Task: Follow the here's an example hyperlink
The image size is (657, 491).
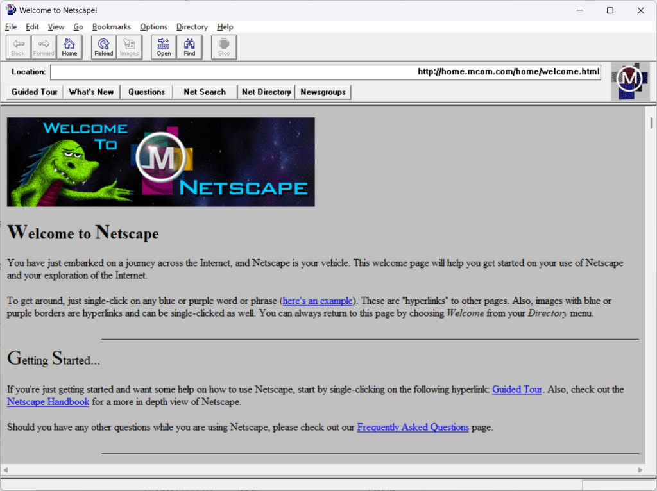Action: pos(317,301)
